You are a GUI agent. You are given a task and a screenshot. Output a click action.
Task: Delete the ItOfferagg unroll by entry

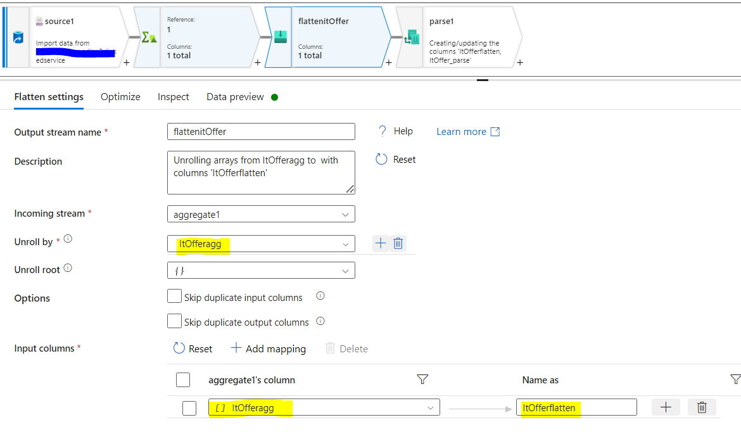coord(398,243)
